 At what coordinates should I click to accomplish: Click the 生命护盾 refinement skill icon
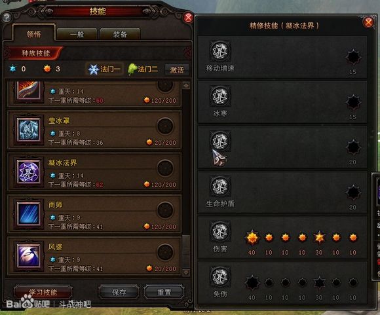[220, 187]
